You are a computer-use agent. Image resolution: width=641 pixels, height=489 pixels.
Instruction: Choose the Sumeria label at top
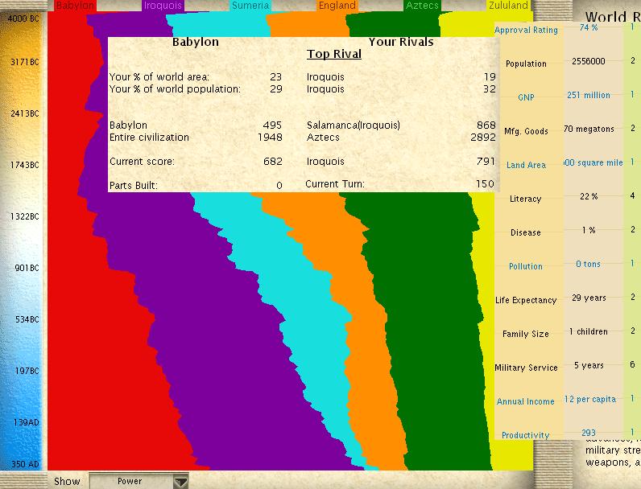click(x=250, y=6)
